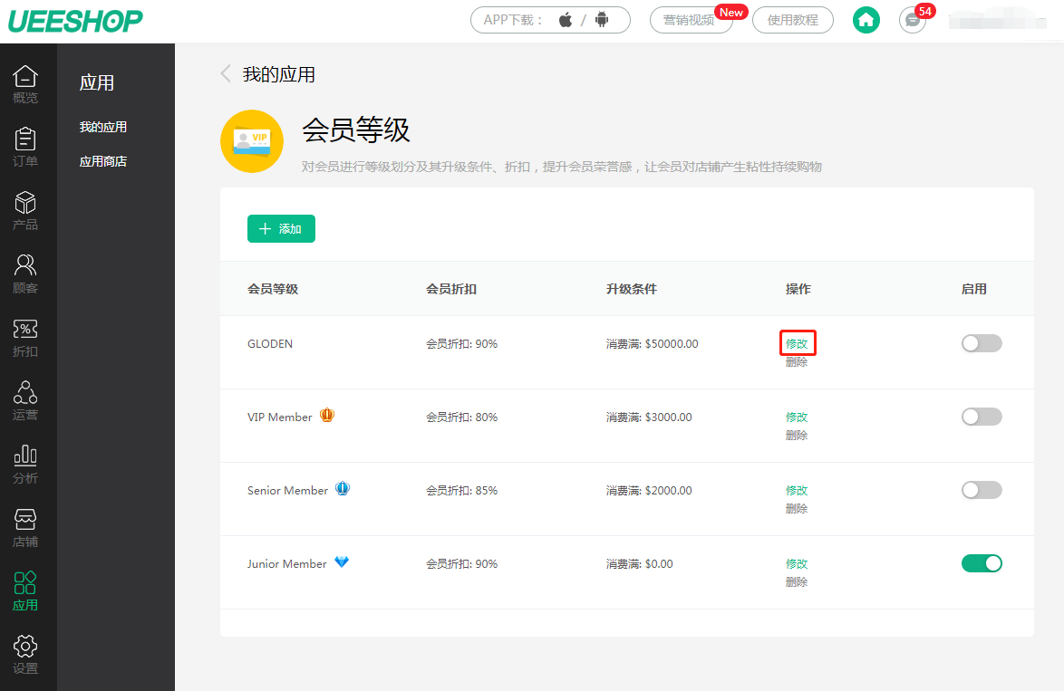
Task: Click 删除 for the Senior Member level
Action: [x=797, y=508]
